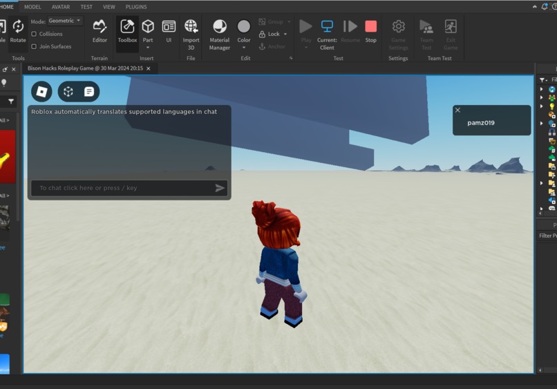Select the SoundService speaker icon in Explorer

click(x=552, y=200)
